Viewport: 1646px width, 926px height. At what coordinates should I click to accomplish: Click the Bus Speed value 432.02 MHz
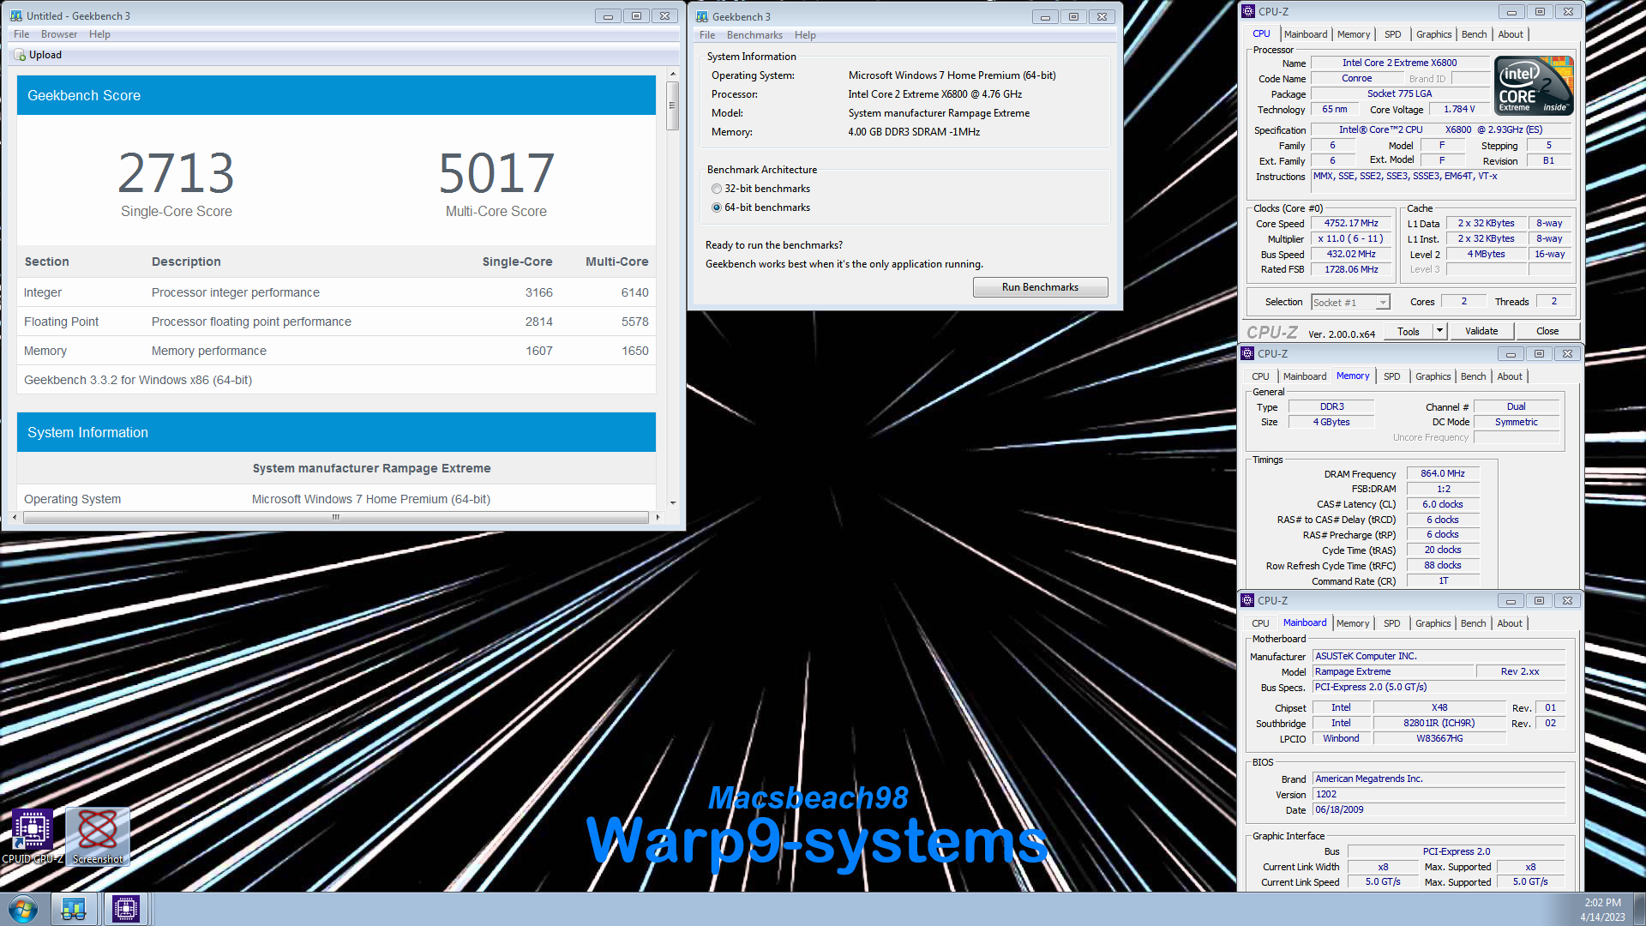point(1351,254)
